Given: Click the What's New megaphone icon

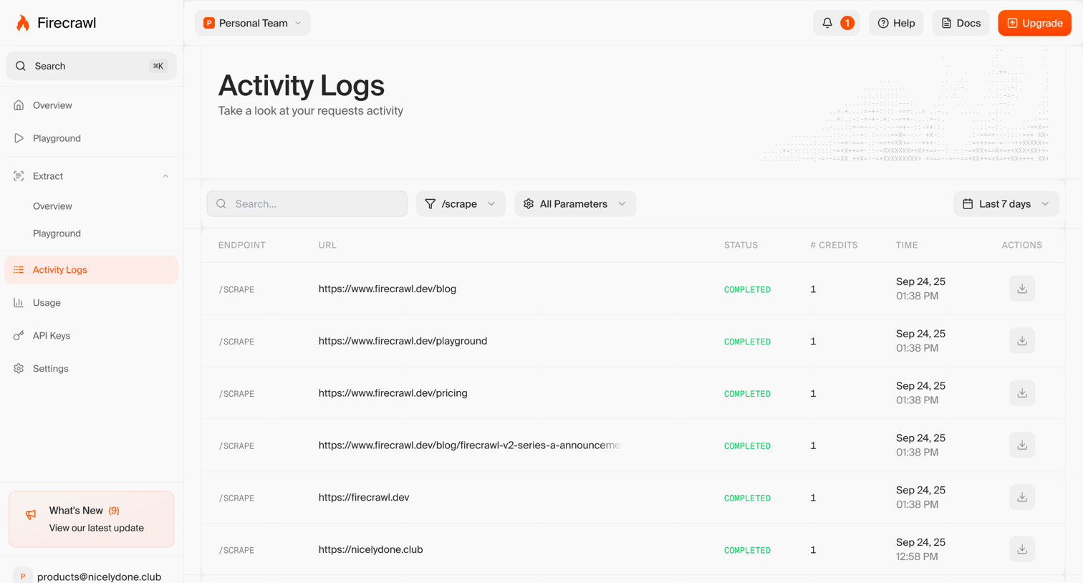Looking at the screenshot, I should pos(31,514).
